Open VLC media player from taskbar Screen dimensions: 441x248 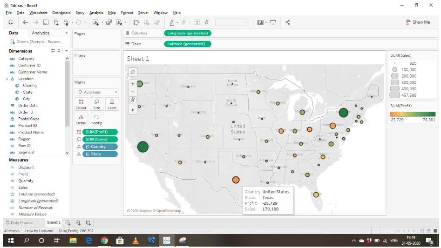click(136, 241)
